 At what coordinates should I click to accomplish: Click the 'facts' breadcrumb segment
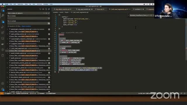[67, 12]
